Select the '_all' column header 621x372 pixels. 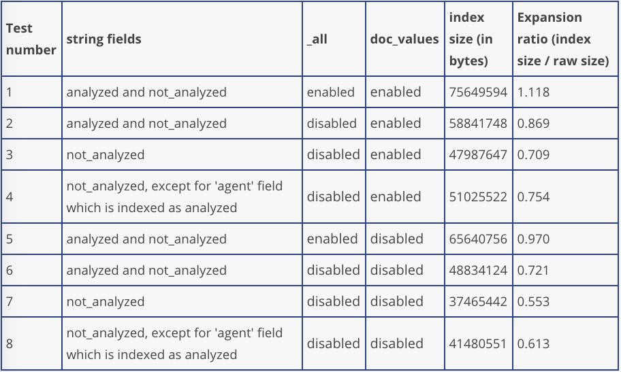317,39
